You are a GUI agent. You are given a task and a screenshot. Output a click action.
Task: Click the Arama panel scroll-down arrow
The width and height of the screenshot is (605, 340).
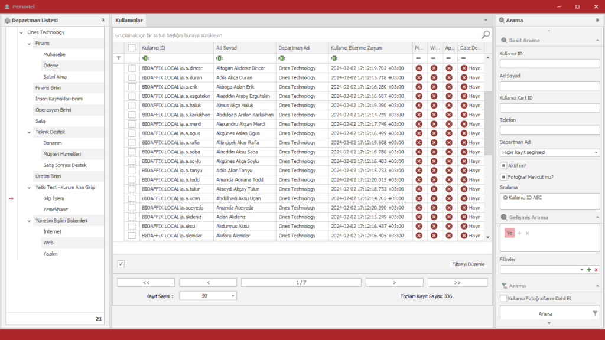(x=549, y=323)
